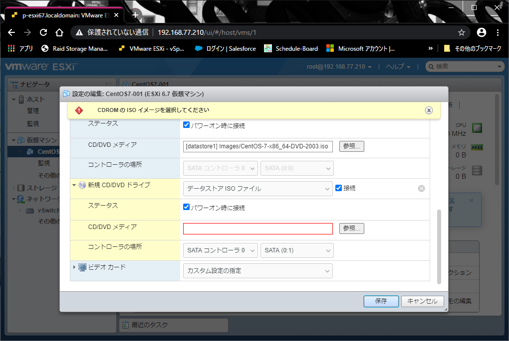Close the p-esxi67.localdomain tab
This screenshot has width=509, height=341.
click(116, 15)
